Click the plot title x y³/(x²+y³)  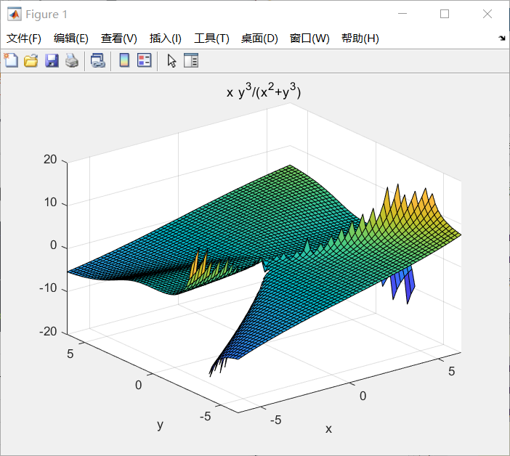(x=264, y=91)
